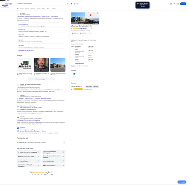Click See outside street view thumbnail
The width and height of the screenshot is (189, 185).
coord(95,23)
